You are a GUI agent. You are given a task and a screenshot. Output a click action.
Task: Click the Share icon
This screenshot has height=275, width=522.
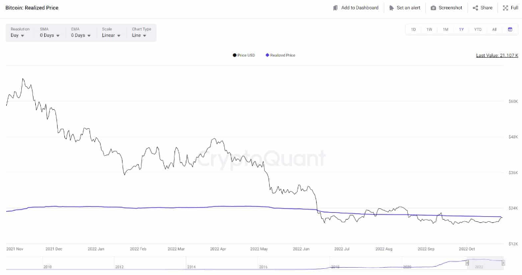click(x=476, y=8)
